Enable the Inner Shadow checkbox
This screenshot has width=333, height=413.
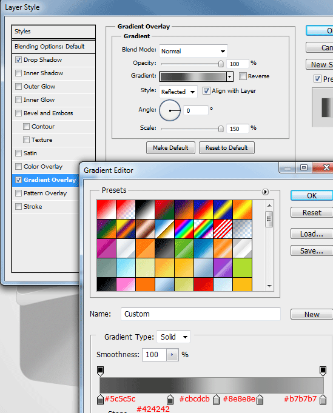pyautogui.click(x=18, y=73)
